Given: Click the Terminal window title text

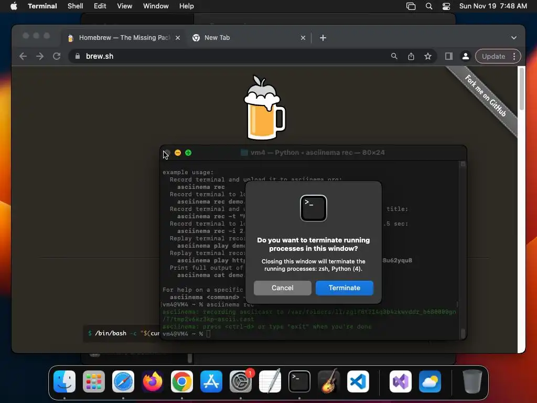Looking at the screenshot, I should coord(317,153).
